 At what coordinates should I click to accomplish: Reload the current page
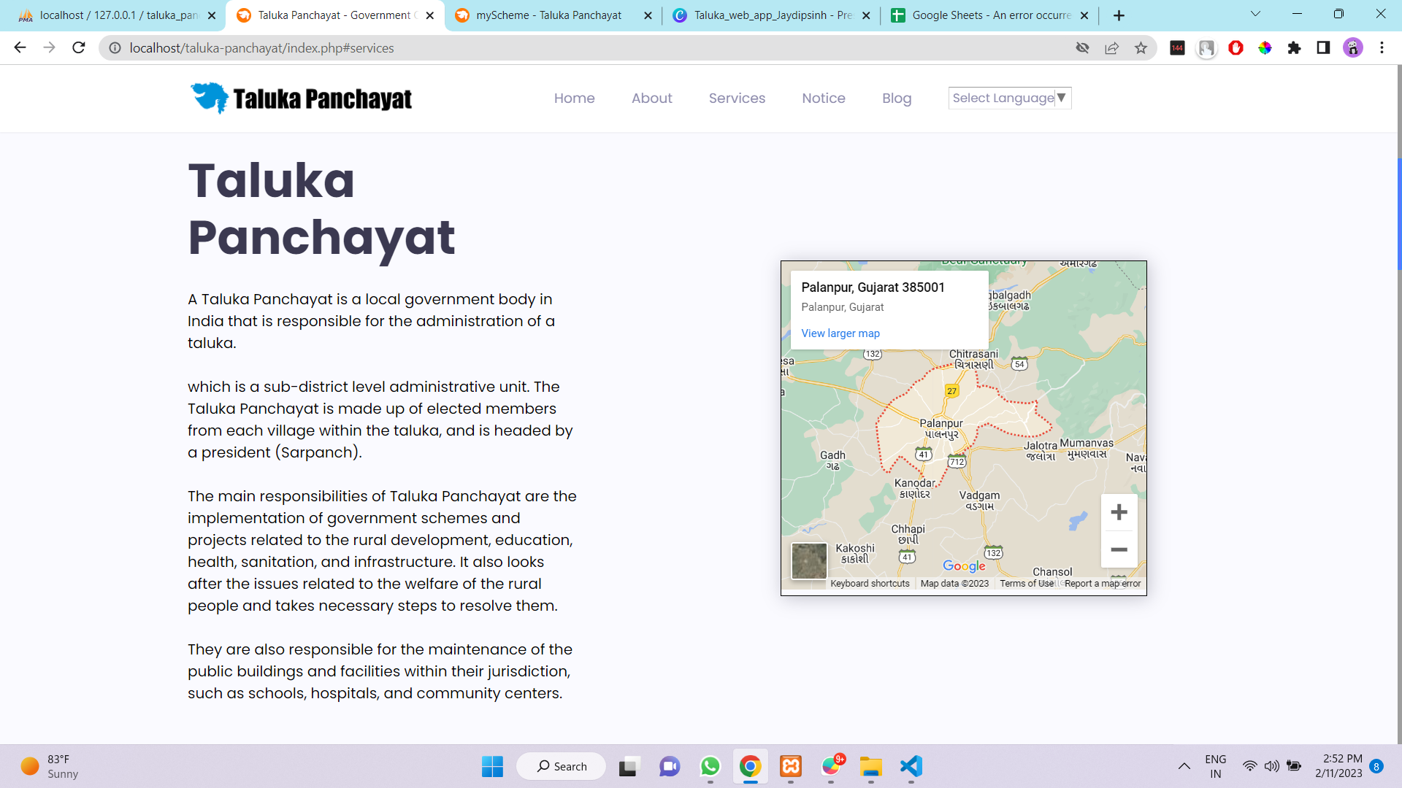click(79, 47)
